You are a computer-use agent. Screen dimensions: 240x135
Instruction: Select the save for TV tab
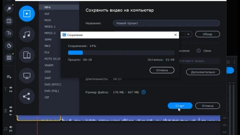27,76
